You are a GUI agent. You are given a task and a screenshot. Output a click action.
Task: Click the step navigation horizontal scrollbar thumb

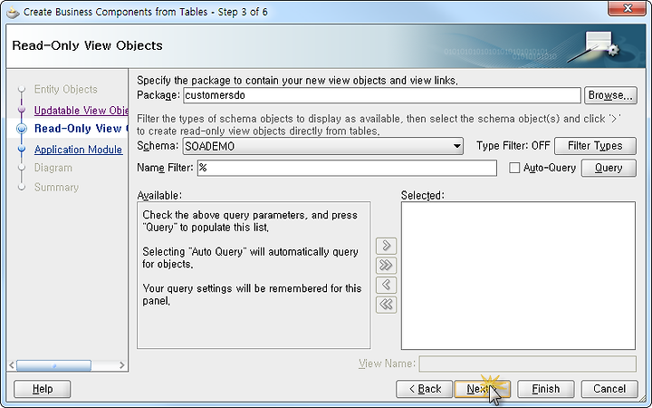tap(53, 365)
